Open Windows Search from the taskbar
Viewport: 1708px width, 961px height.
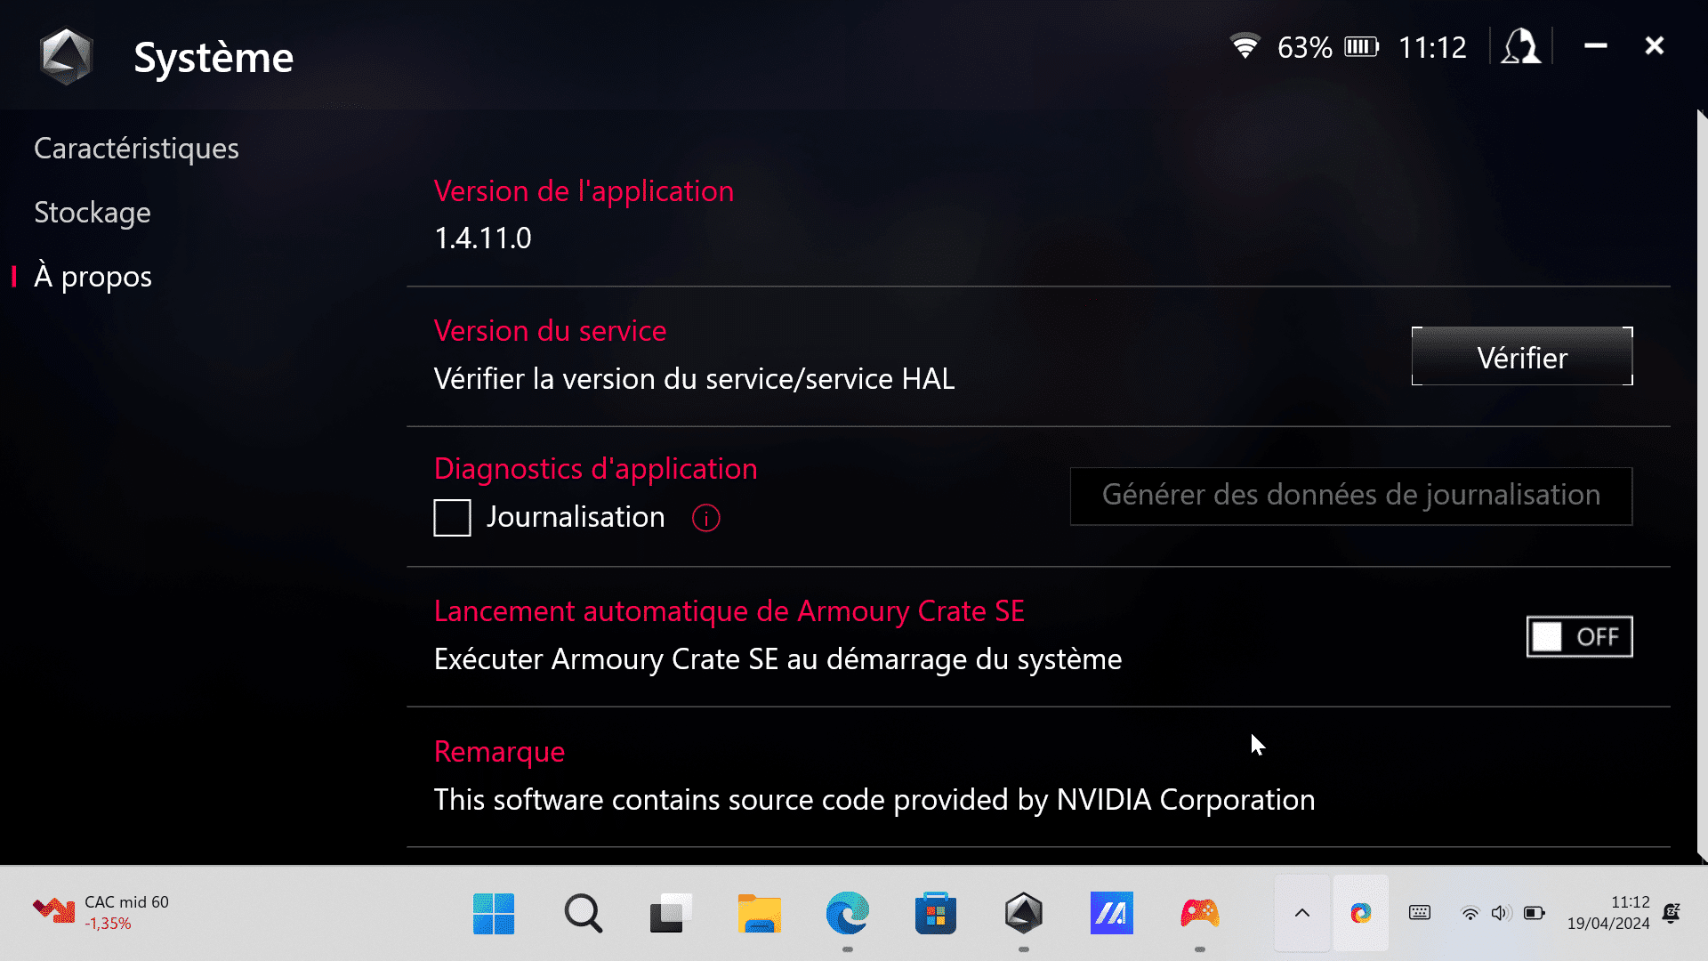click(x=583, y=913)
